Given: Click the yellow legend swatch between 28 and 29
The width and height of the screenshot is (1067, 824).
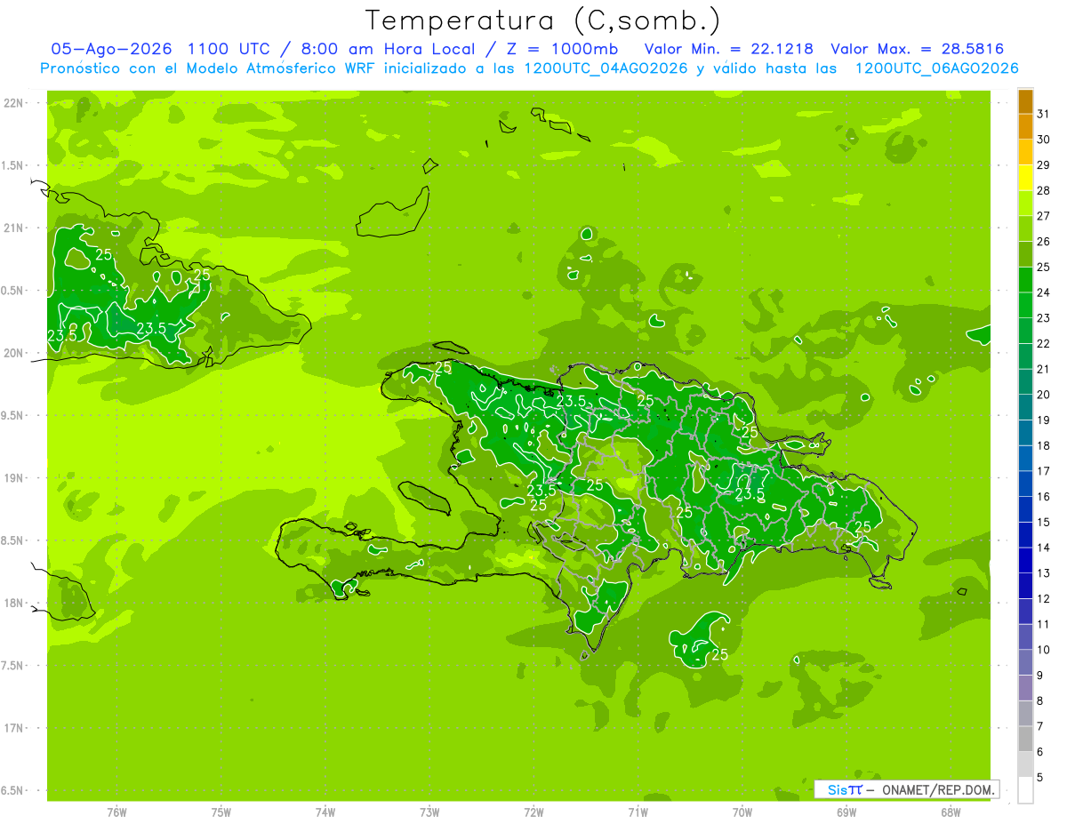Looking at the screenshot, I should click(1025, 178).
